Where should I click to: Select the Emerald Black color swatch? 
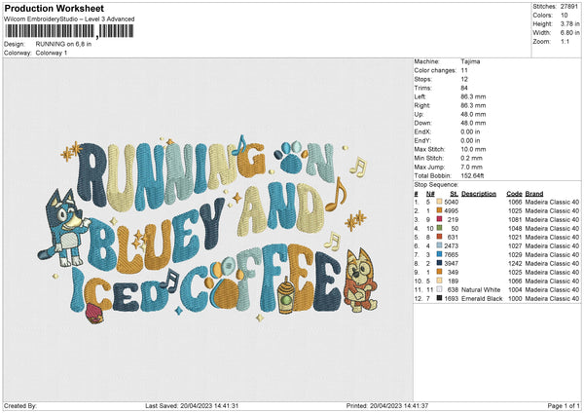439,298
